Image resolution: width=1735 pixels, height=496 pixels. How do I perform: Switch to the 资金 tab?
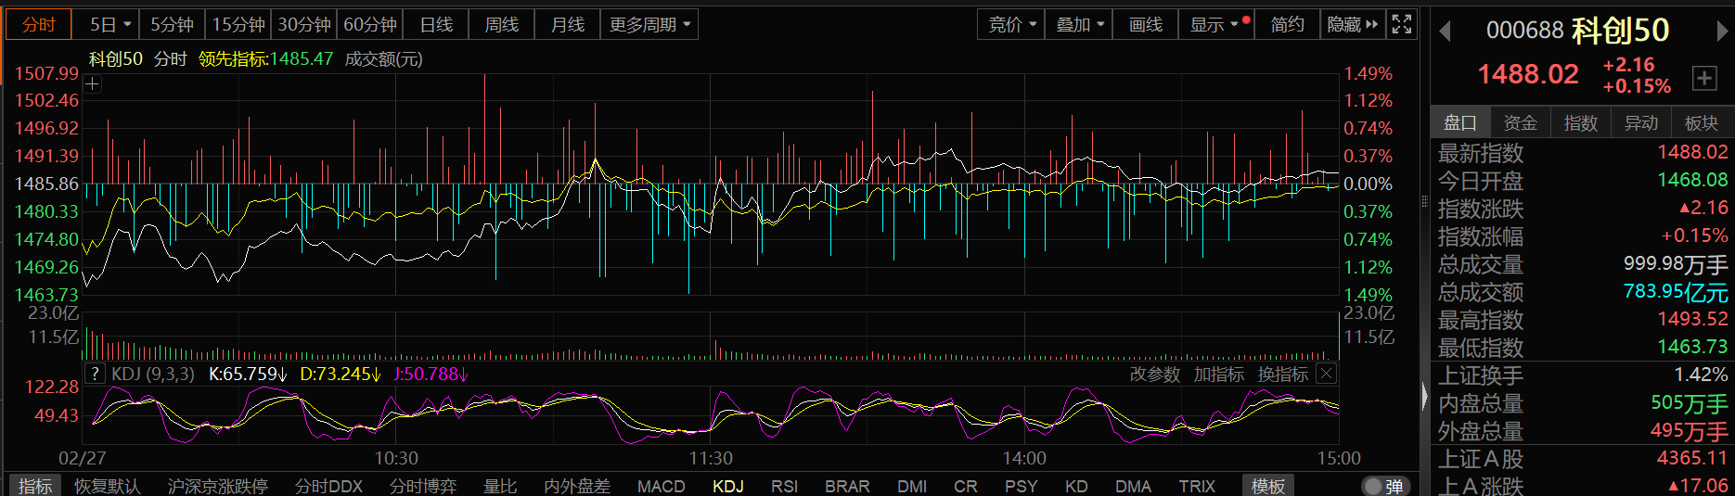point(1520,122)
